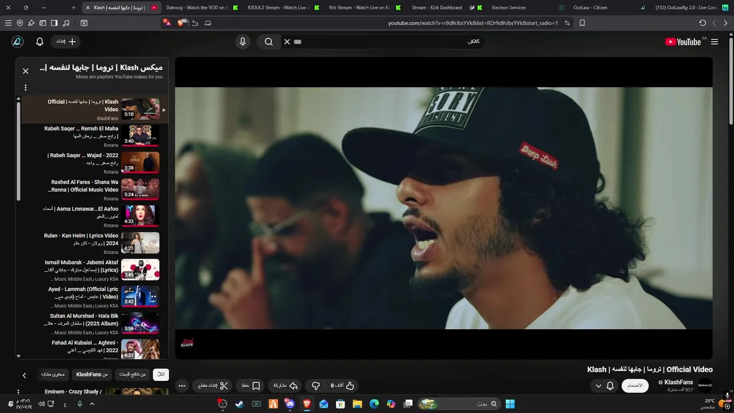Image resolution: width=734 pixels, height=413 pixels.
Task: Open Steam from the taskbar
Action: (x=239, y=404)
